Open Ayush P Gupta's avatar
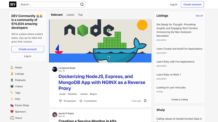 point(55,115)
